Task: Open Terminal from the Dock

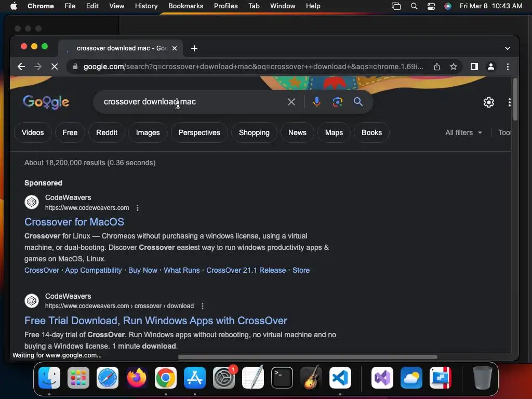Action: coord(282,378)
